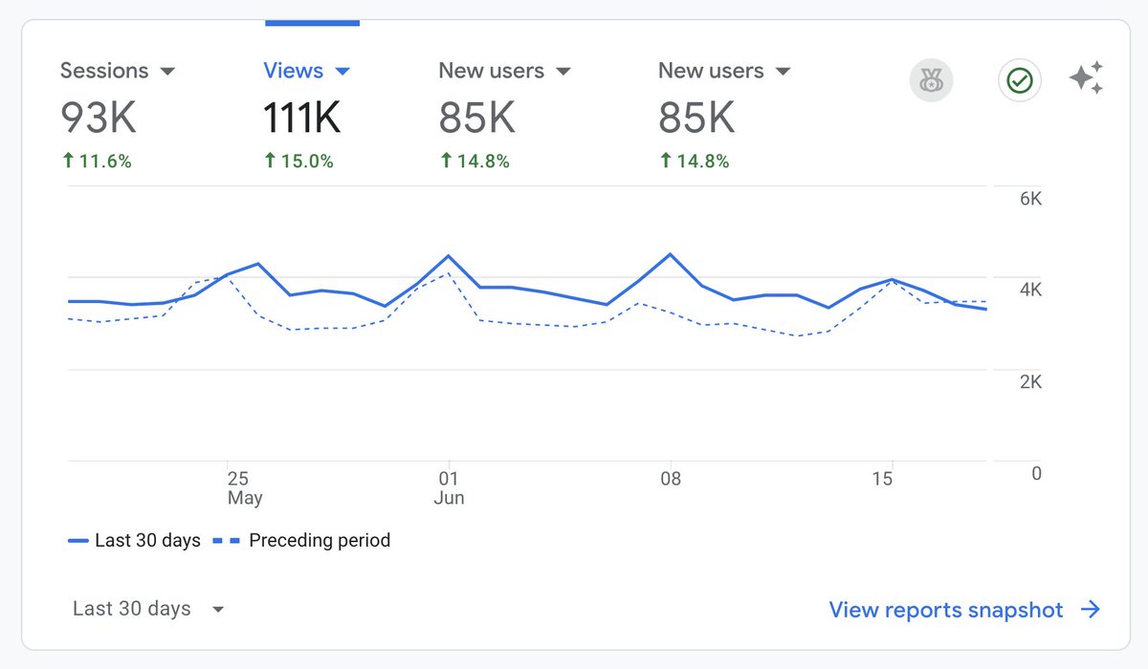Click the 2K y-axis label
The height and width of the screenshot is (669, 1148).
pos(1030,381)
